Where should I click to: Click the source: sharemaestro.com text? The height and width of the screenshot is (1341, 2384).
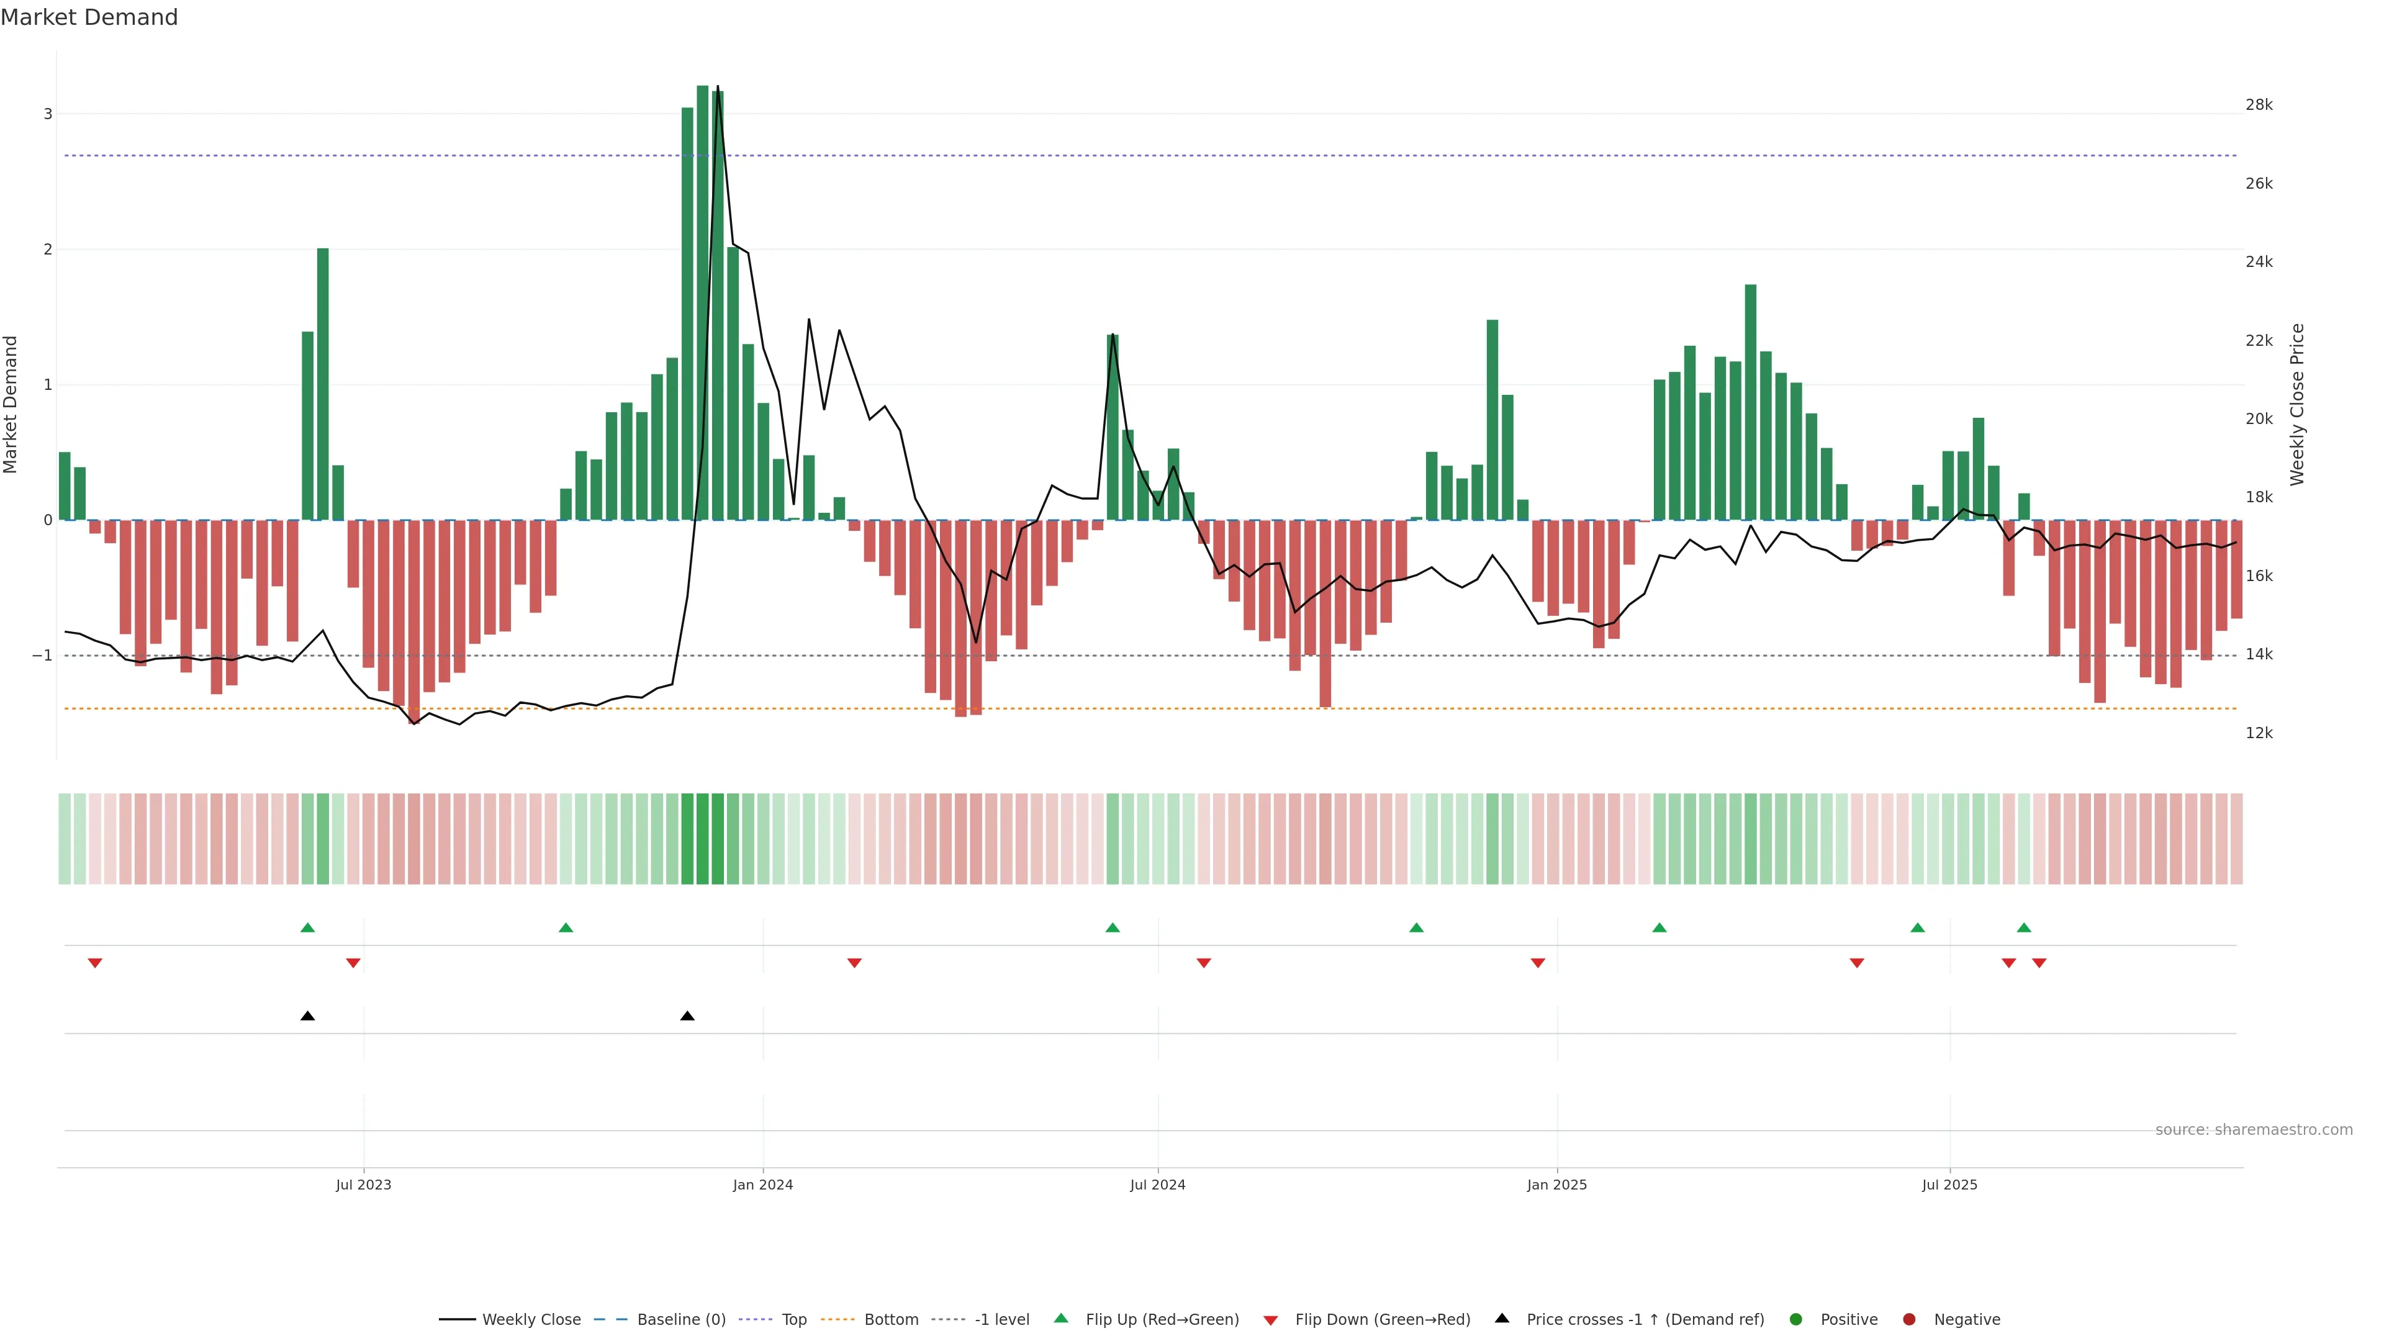click(2254, 1129)
